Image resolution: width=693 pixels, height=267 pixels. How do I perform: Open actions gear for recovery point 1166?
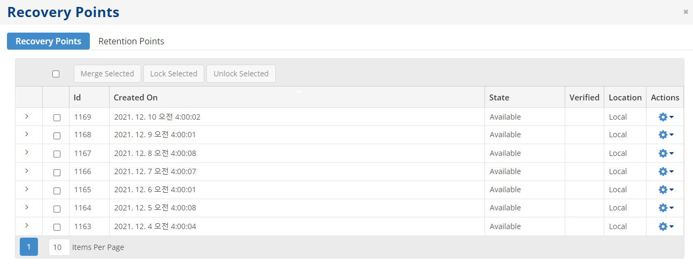tap(665, 171)
